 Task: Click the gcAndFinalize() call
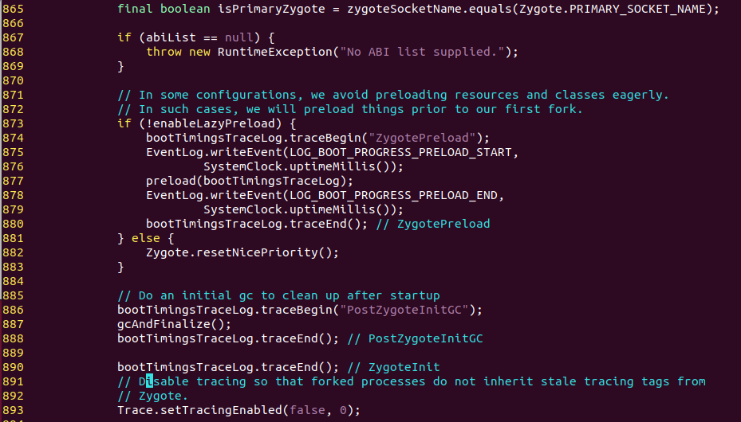(x=174, y=324)
